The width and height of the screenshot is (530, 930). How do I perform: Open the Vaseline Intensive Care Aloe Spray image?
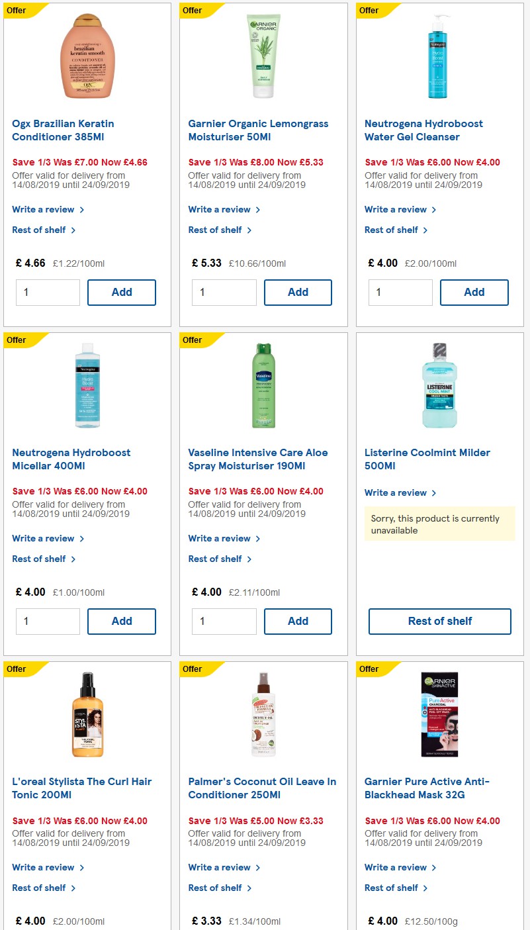(263, 385)
